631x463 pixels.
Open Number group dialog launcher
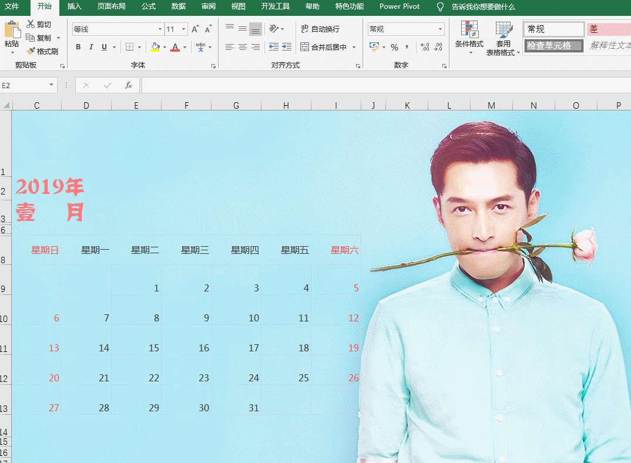(444, 66)
